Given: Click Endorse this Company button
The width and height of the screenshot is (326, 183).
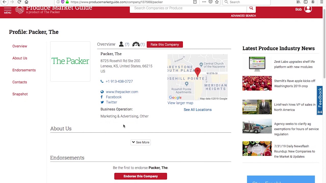Looking at the screenshot, I should [x=141, y=176].
